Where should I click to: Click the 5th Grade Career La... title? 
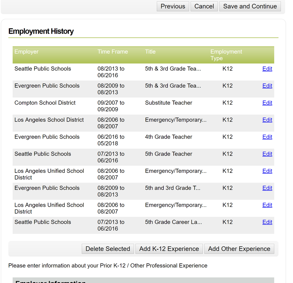click(x=173, y=222)
